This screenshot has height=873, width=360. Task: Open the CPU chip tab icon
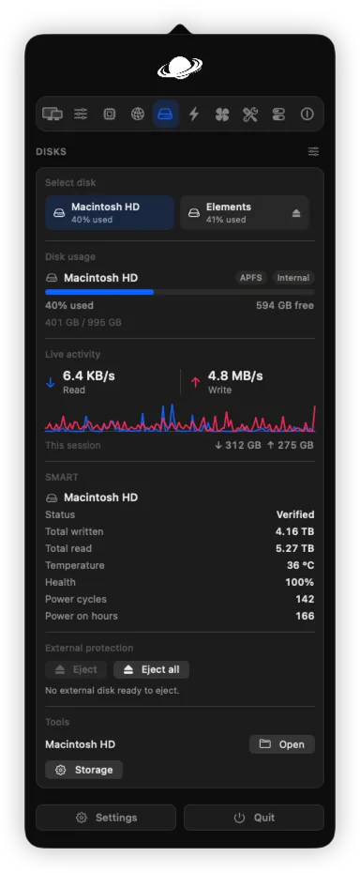coord(109,115)
